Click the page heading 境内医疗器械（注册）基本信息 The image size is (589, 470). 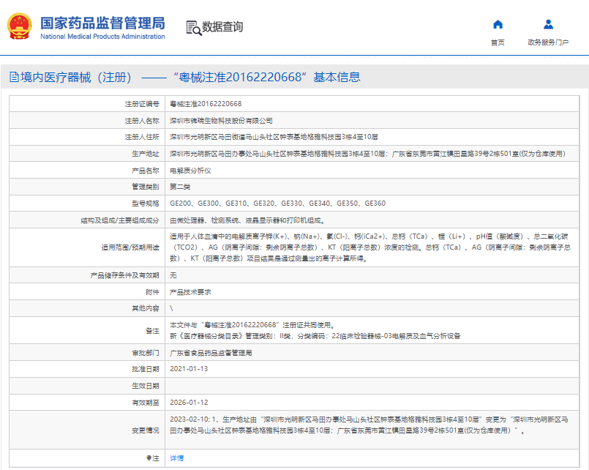(x=190, y=78)
